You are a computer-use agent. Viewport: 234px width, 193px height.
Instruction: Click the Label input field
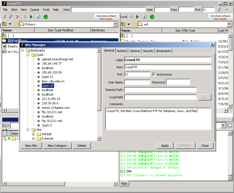168,60
